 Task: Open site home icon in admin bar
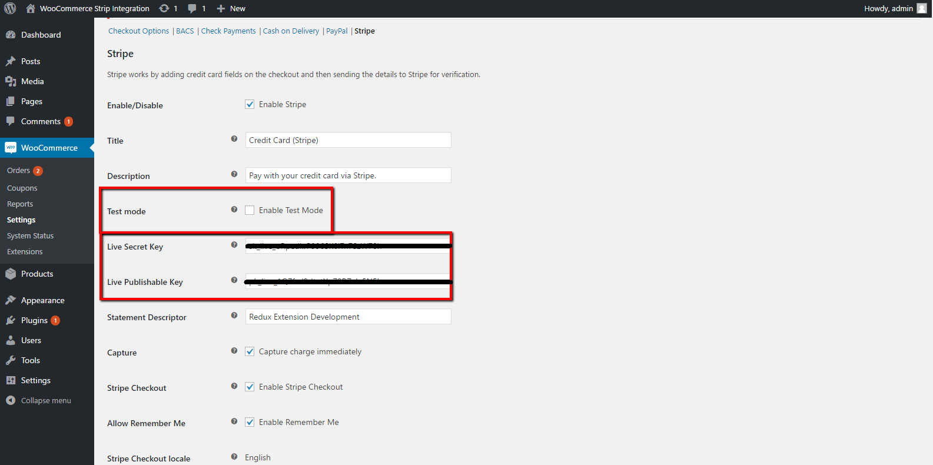[31, 8]
